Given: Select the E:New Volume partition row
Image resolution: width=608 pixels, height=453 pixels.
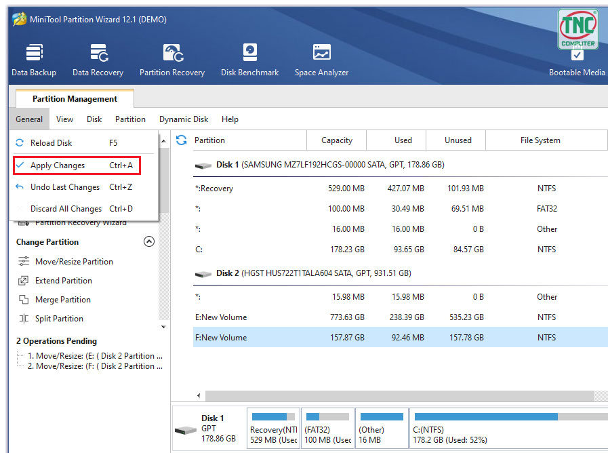Looking at the screenshot, I should click(x=400, y=317).
